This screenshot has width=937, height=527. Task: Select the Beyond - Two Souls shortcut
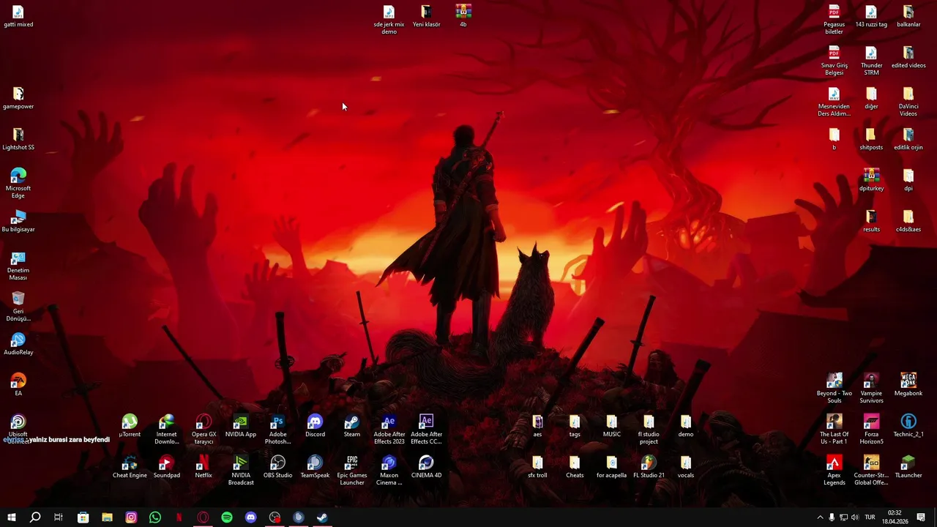click(834, 389)
